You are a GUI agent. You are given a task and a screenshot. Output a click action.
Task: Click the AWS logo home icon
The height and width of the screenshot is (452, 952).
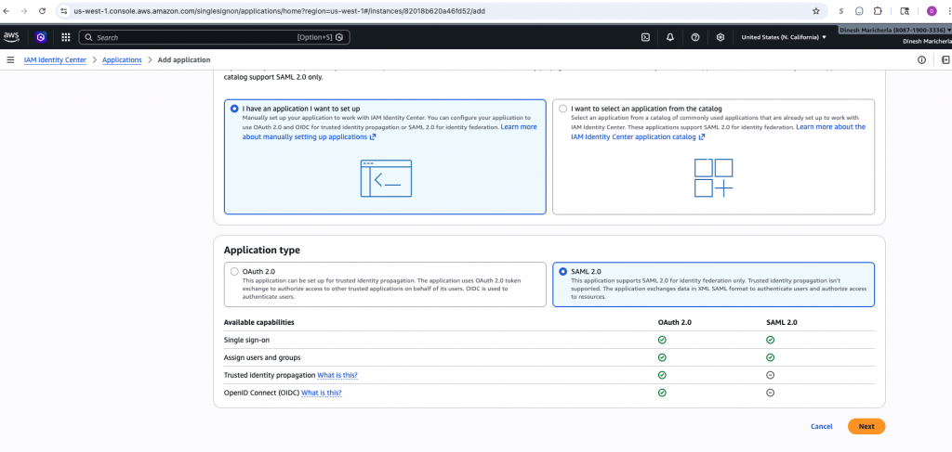coord(11,37)
